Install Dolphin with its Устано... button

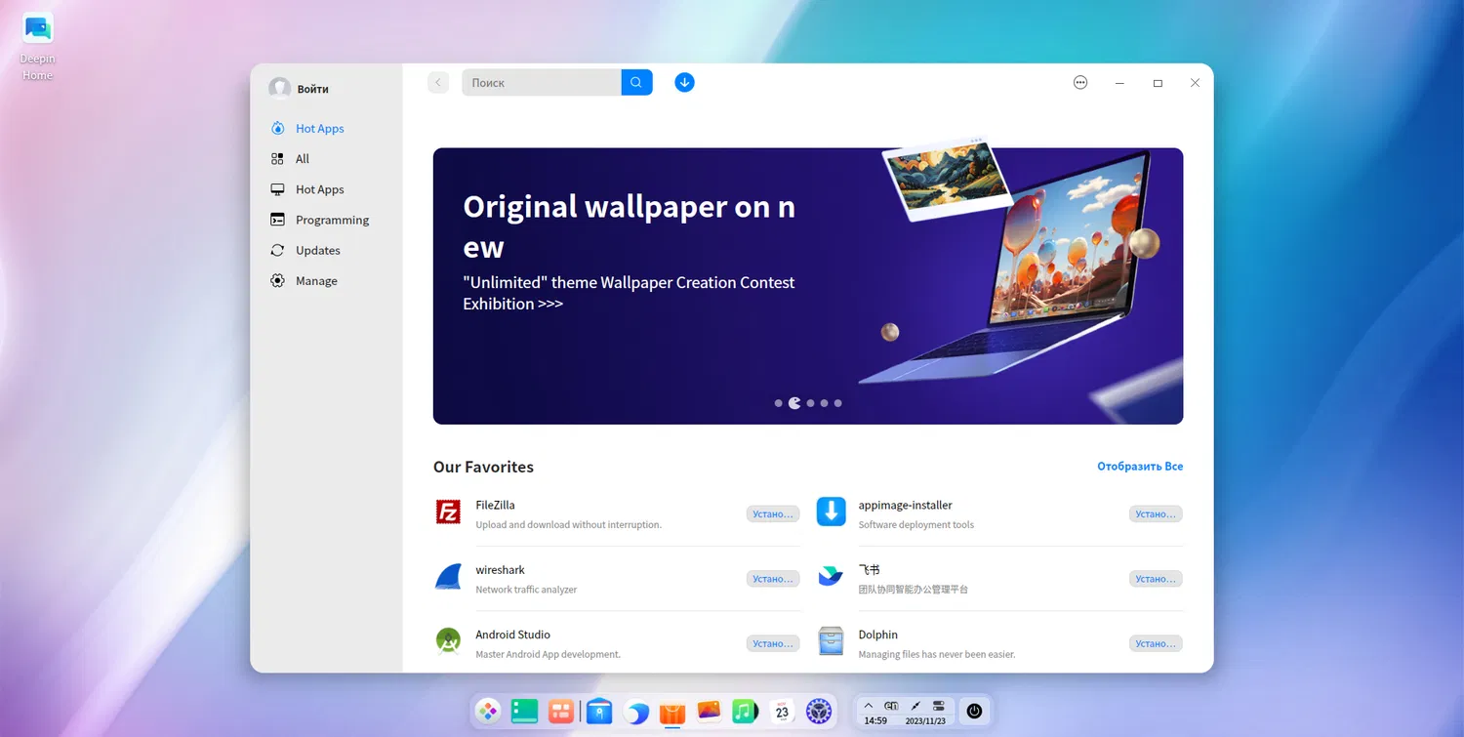(x=1156, y=643)
